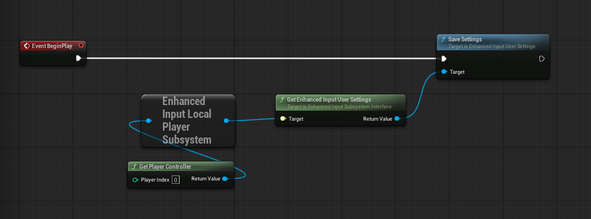Click Event BeginPlay white execution output pin
591x219 pixels.
[x=78, y=58]
